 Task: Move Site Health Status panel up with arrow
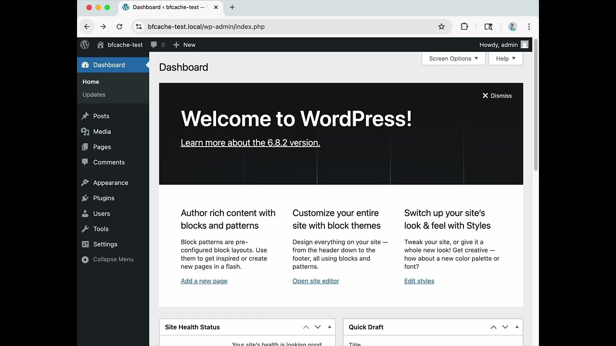[306, 327]
